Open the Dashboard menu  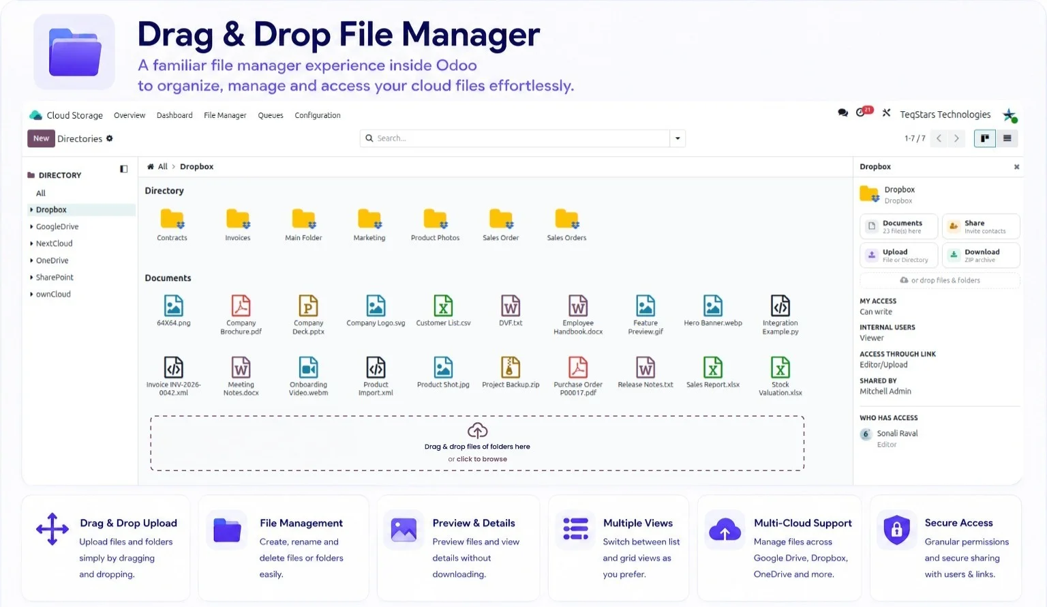tap(174, 115)
